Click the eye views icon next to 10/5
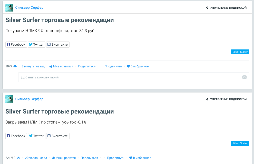 click(15, 66)
